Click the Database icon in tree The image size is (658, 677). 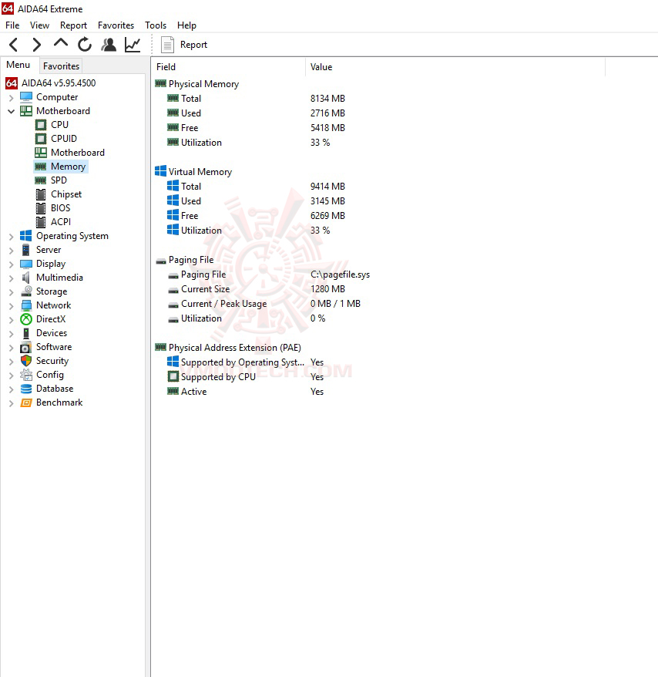(x=26, y=389)
